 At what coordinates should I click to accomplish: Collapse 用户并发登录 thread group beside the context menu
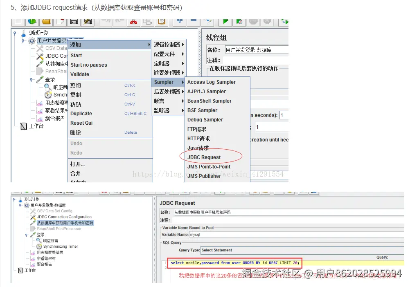click(23, 41)
